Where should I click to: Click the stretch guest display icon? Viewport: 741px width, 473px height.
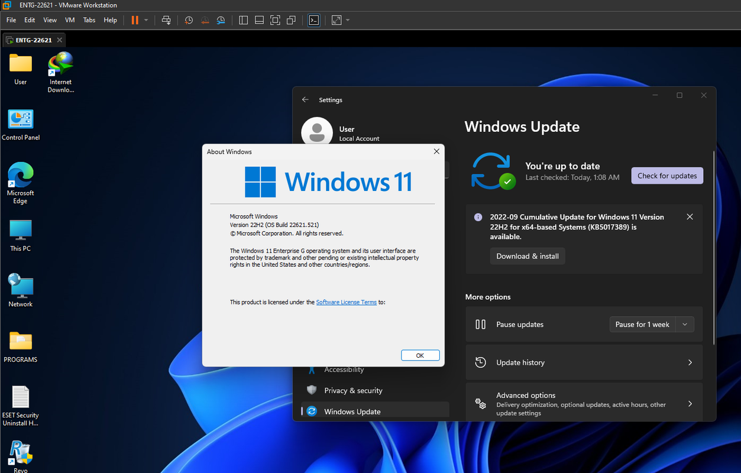pyautogui.click(x=336, y=20)
